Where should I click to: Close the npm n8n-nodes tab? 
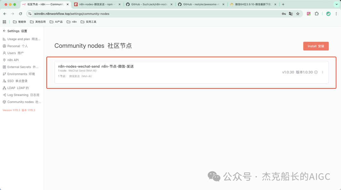point(119,4)
